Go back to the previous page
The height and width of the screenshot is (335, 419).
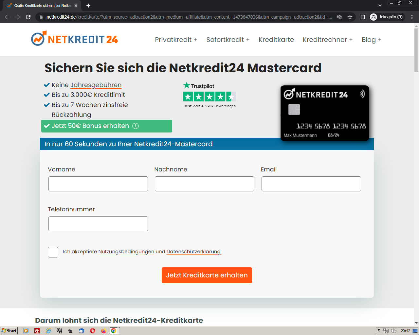[7, 17]
